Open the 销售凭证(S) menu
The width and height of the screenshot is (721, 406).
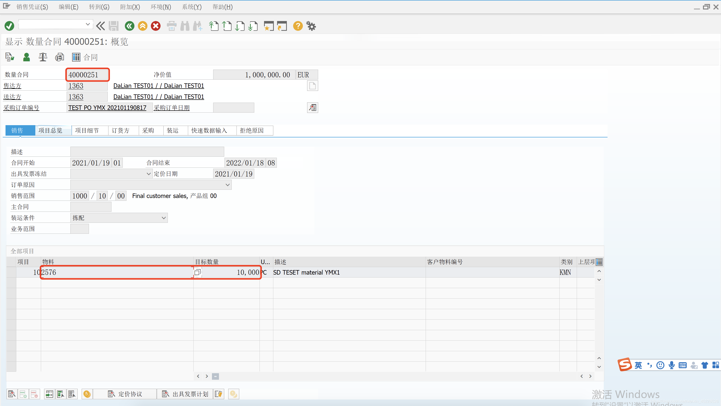pyautogui.click(x=32, y=7)
